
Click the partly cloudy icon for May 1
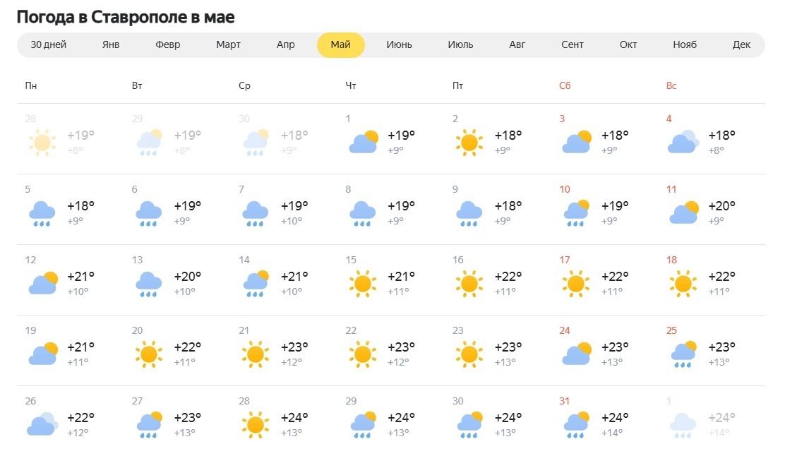pos(363,143)
